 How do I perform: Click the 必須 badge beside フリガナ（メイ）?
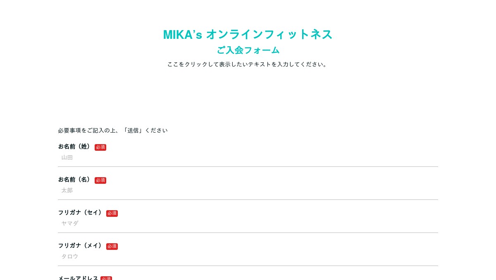112,246
